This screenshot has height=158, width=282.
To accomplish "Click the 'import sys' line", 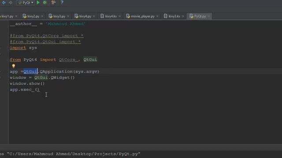I will (x=23, y=48).
